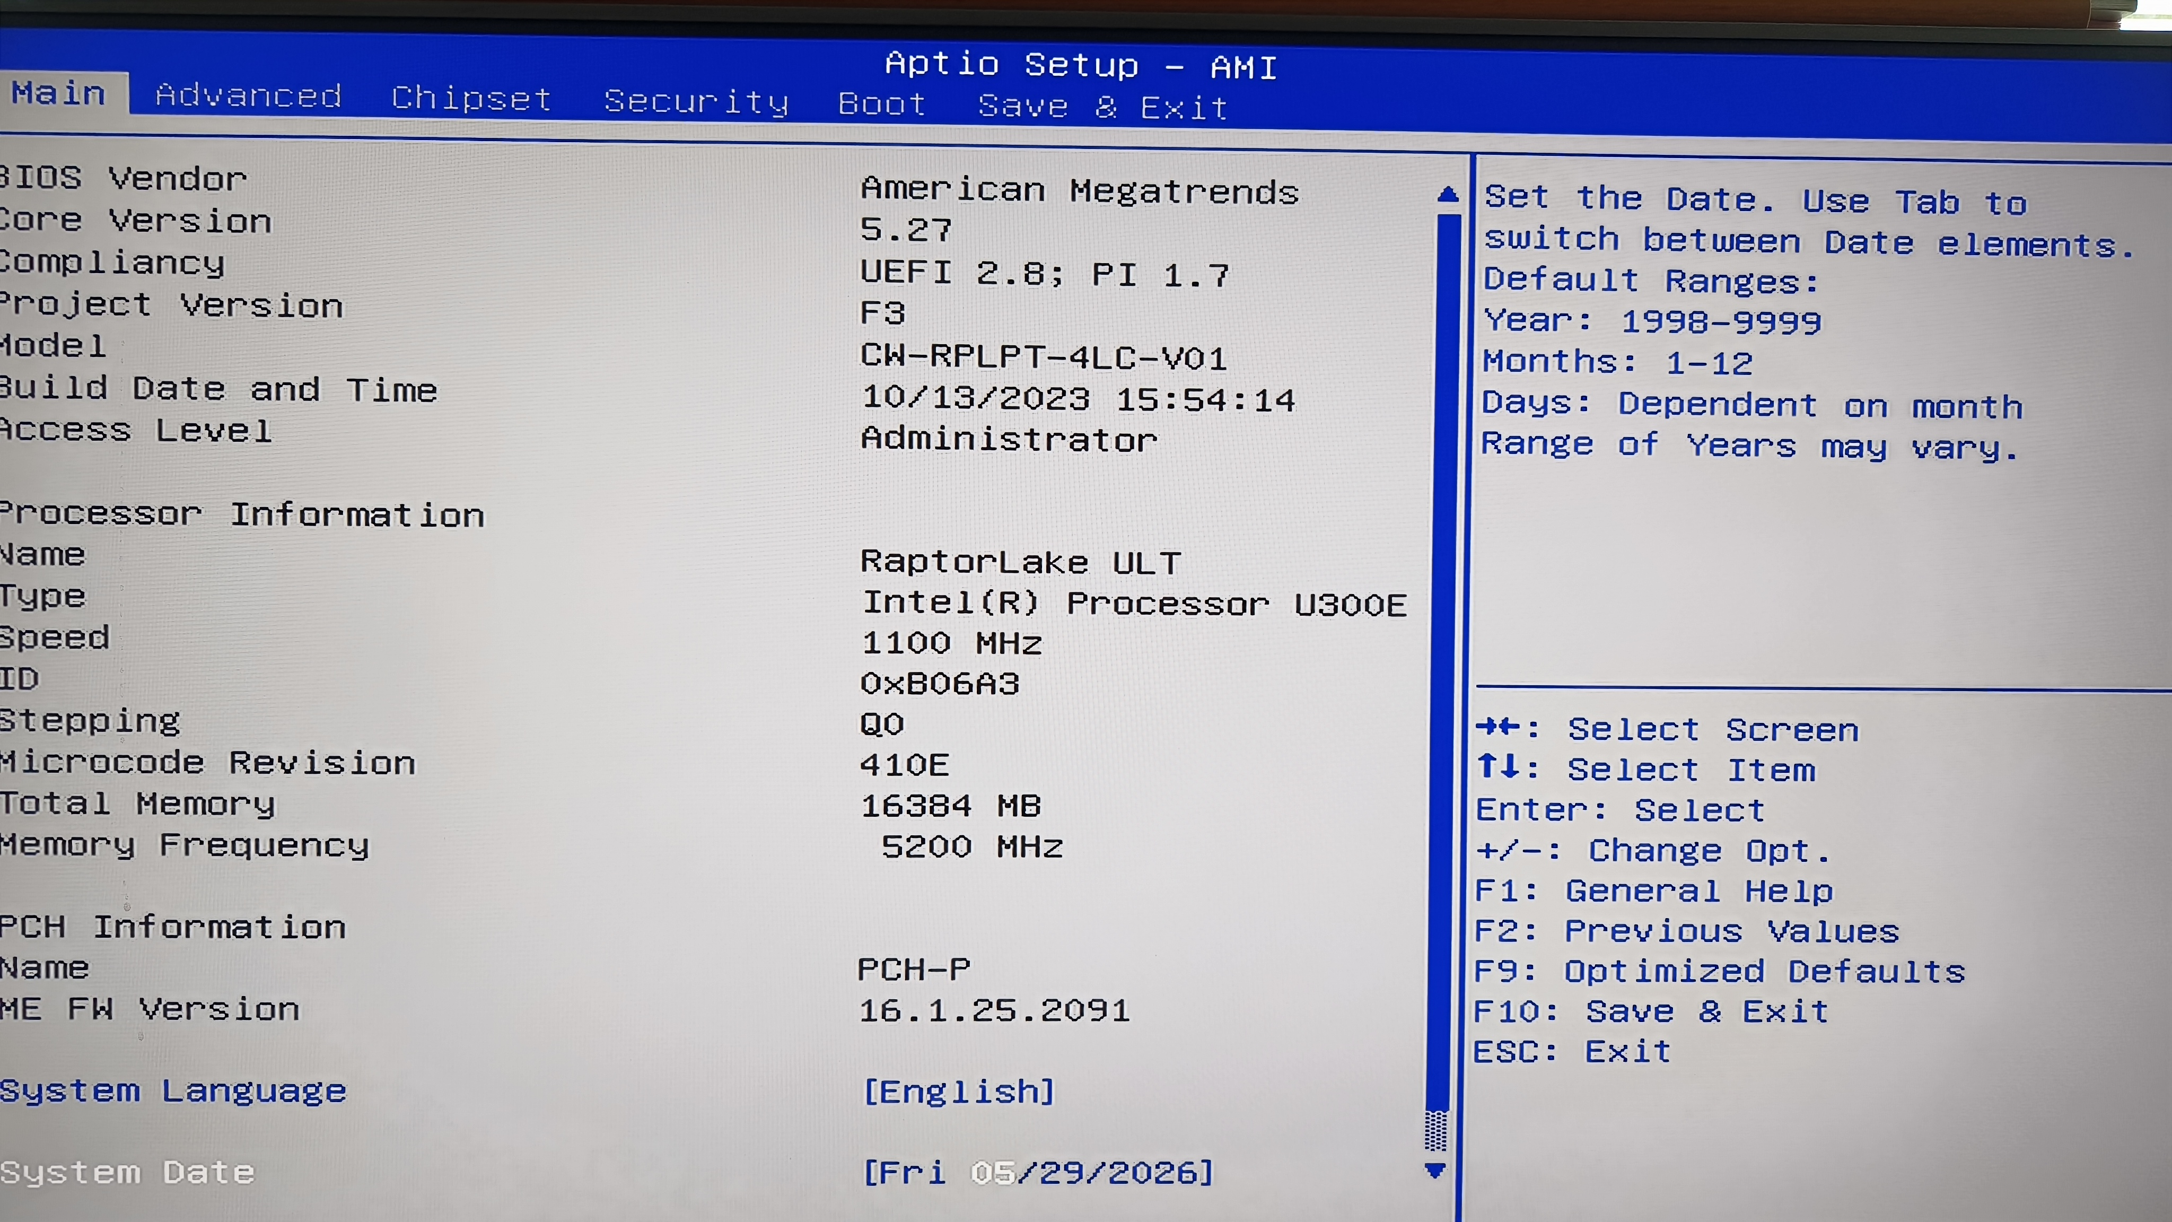The image size is (2172, 1222).
Task: Open the [English] language option
Action: [959, 1092]
